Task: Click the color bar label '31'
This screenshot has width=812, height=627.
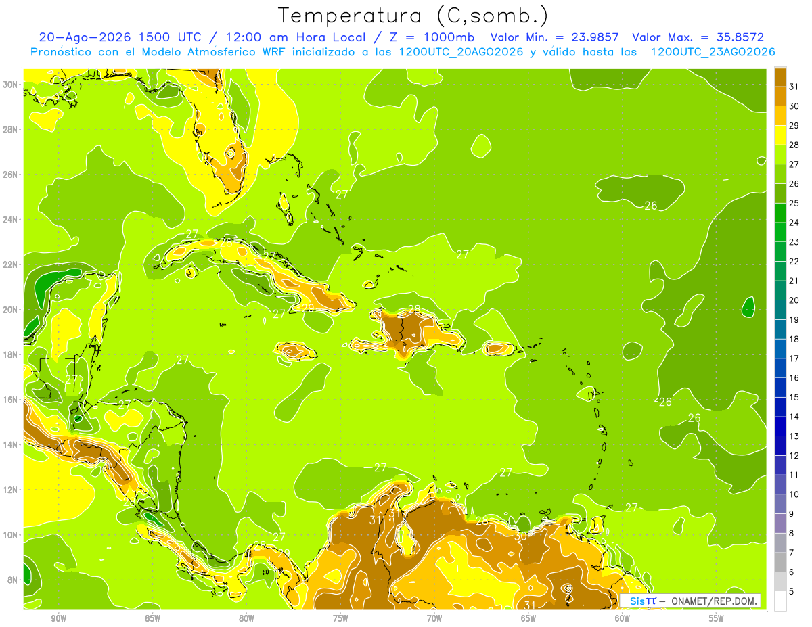Action: [794, 87]
